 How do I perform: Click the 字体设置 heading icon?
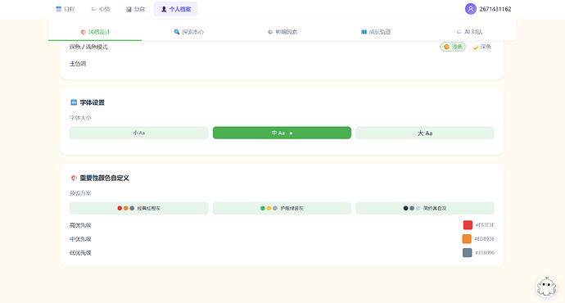[74, 102]
